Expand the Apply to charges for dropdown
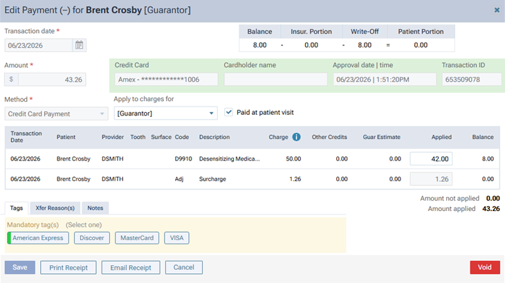This screenshot has width=505, height=283. point(165,113)
